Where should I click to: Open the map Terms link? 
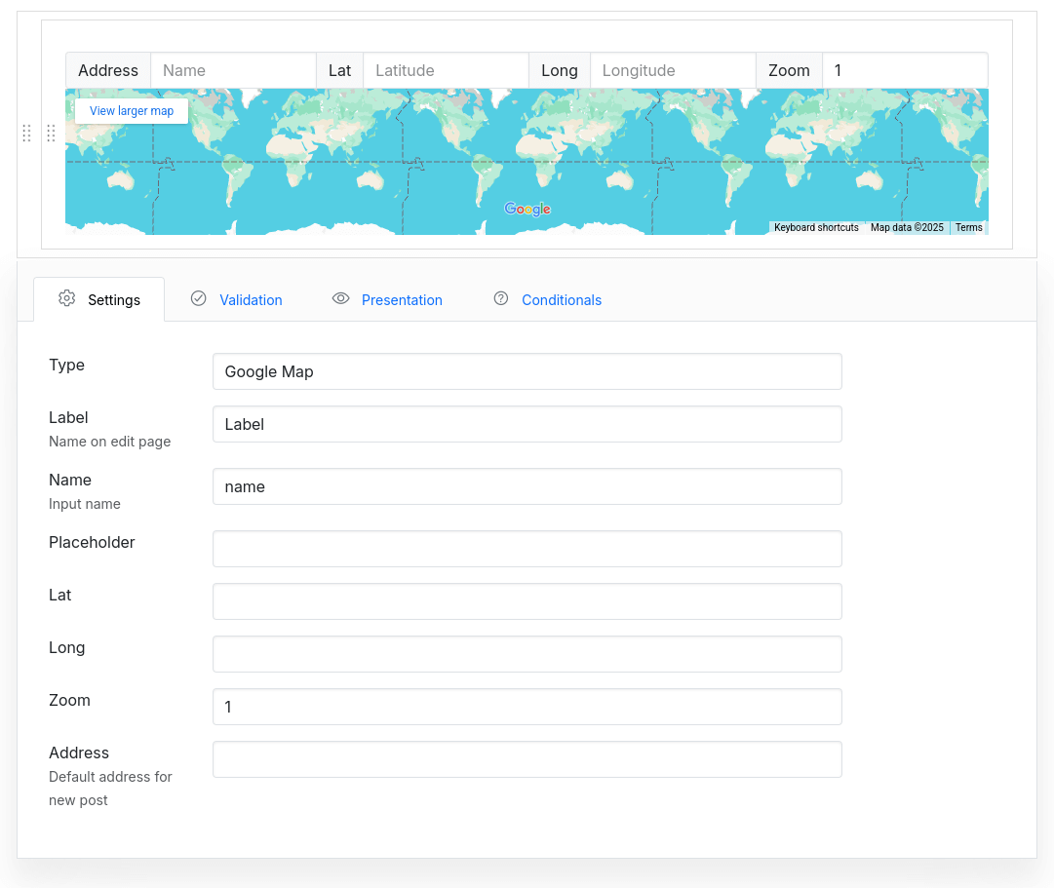point(968,228)
